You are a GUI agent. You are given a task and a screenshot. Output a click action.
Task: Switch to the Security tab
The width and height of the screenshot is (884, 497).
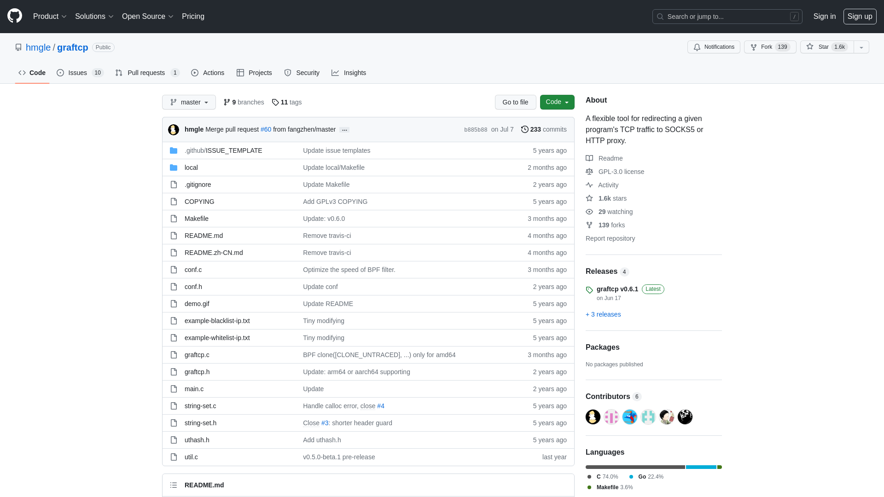(x=302, y=73)
